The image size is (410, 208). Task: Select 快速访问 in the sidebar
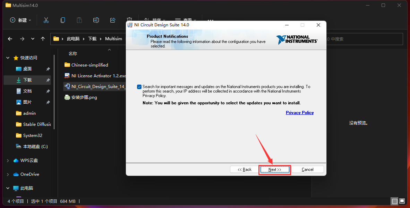(25, 58)
